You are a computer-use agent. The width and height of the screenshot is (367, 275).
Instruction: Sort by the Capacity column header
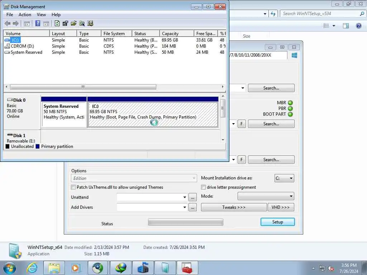177,33
